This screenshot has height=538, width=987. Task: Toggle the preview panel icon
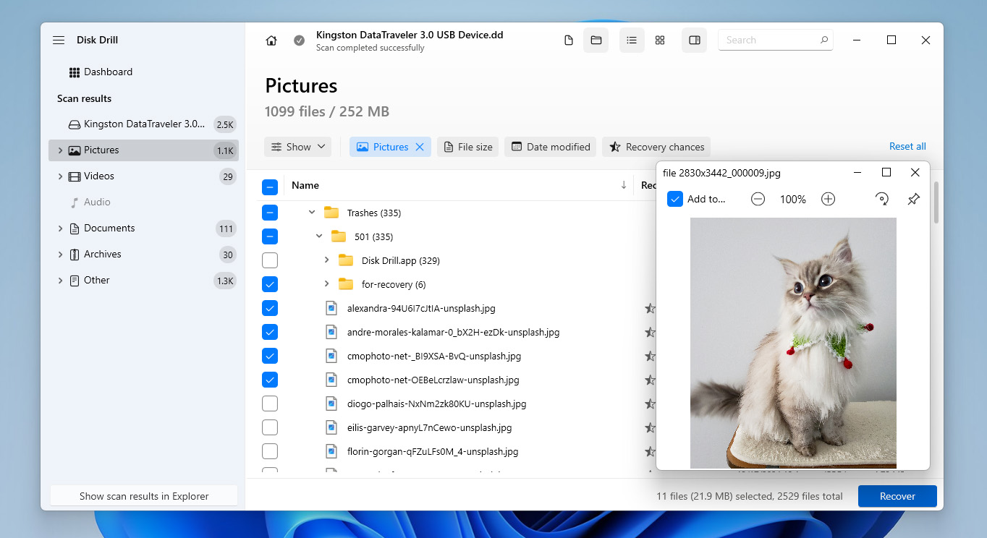tap(695, 40)
